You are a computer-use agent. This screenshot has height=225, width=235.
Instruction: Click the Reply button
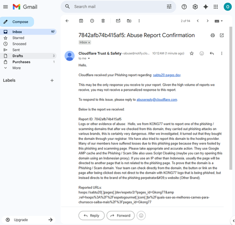pos(92,216)
